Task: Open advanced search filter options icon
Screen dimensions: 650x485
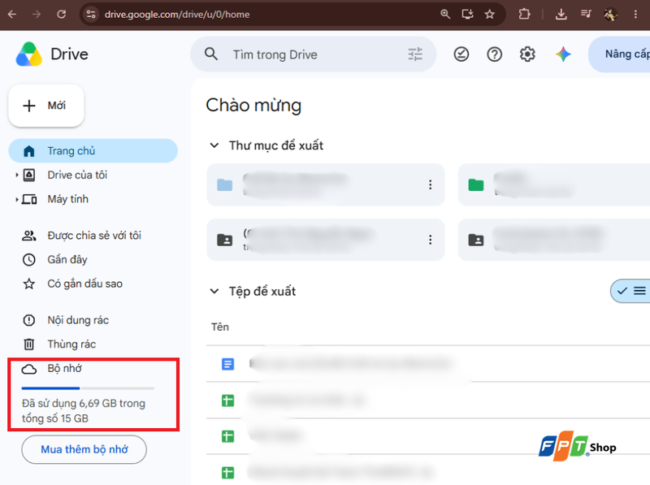Action: coord(415,54)
